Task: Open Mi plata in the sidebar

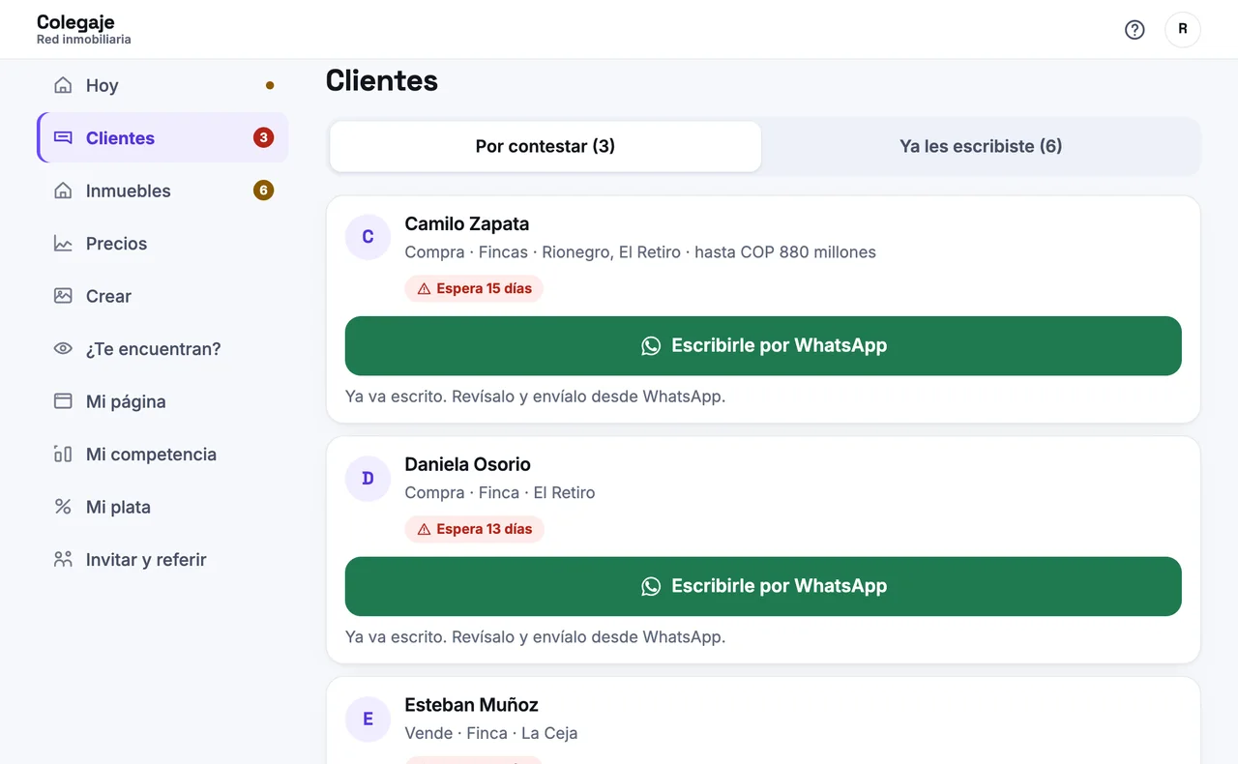Action: point(162,507)
